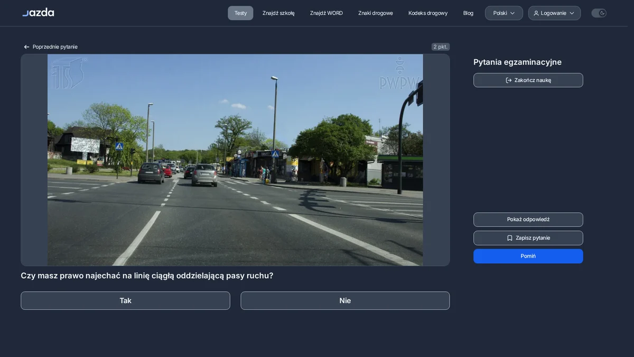The image size is (634, 357).
Task: Click the road scene question image
Action: [x=235, y=160]
